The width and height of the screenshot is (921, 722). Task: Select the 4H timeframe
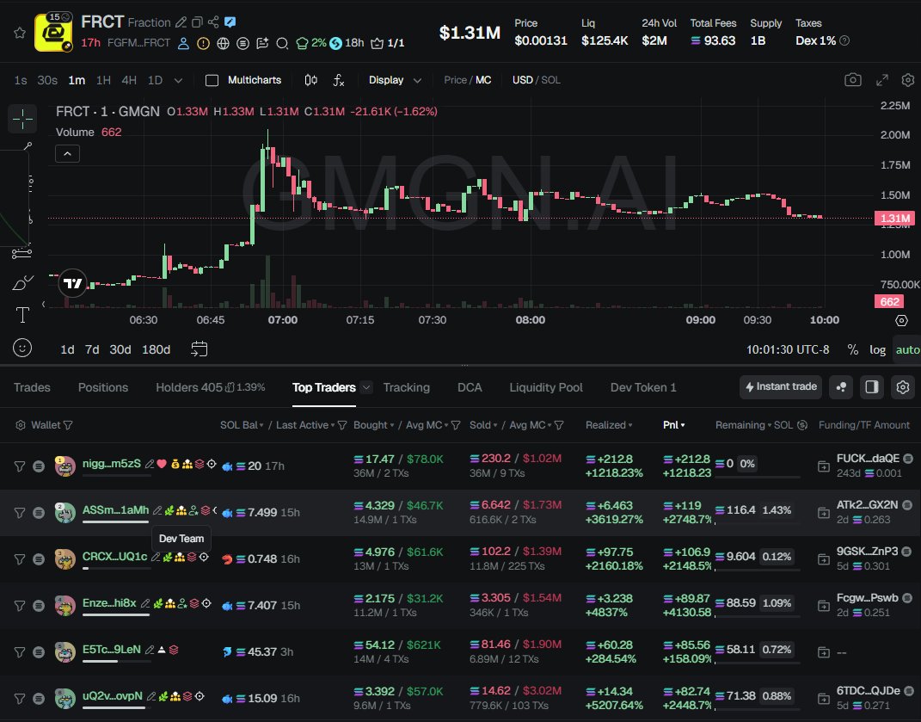[129, 80]
